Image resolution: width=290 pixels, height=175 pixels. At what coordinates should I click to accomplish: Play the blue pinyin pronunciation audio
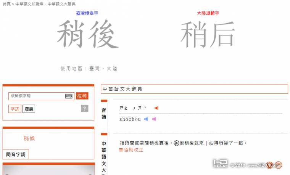146,119
